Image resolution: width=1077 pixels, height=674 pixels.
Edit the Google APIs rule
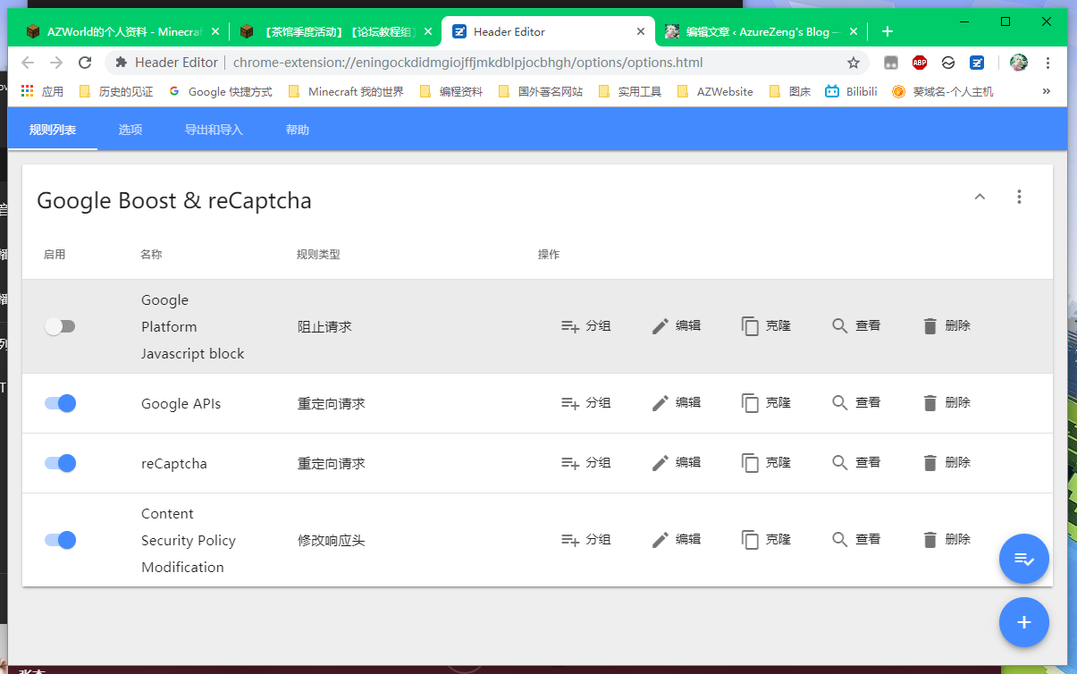(676, 403)
